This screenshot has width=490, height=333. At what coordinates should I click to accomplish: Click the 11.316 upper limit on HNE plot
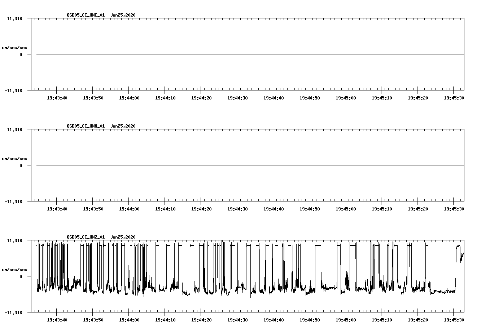click(14, 18)
